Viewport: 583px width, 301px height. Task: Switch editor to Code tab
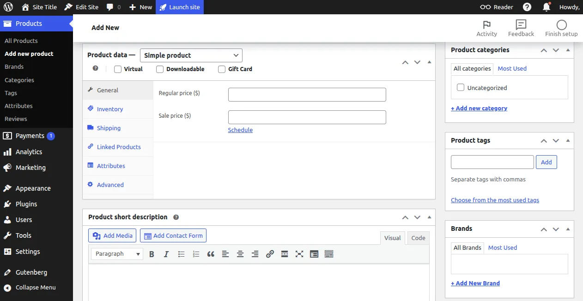pyautogui.click(x=418, y=238)
